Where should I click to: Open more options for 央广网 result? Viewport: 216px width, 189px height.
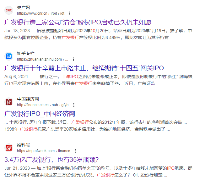point(70,13)
